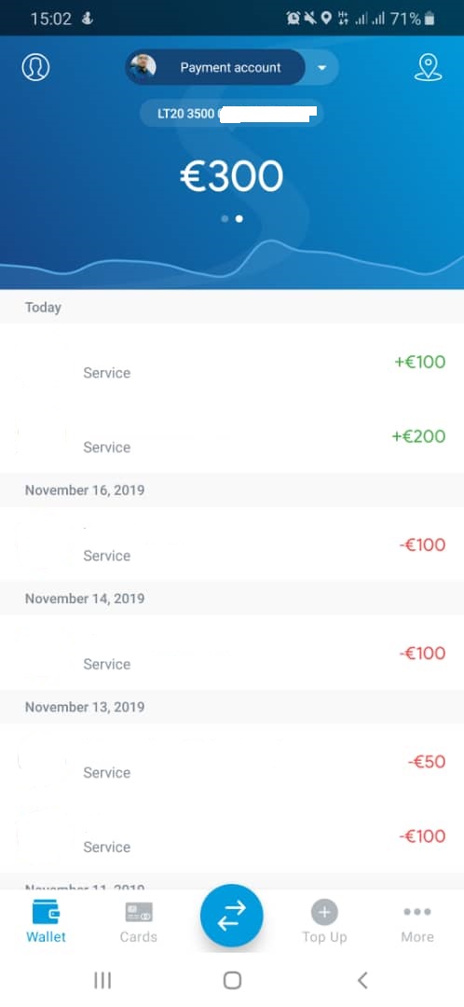The image size is (464, 1007).
Task: Select the second page indicator dot
Action: pyautogui.click(x=239, y=219)
